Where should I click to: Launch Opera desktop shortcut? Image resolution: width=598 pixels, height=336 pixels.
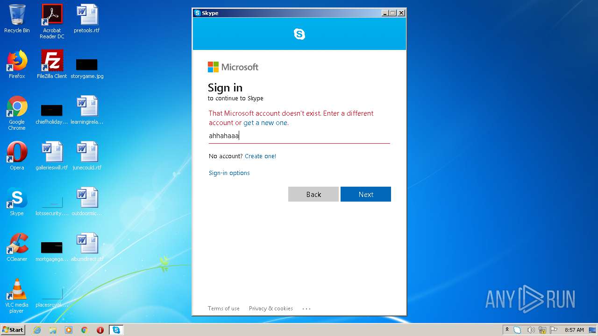tap(17, 156)
